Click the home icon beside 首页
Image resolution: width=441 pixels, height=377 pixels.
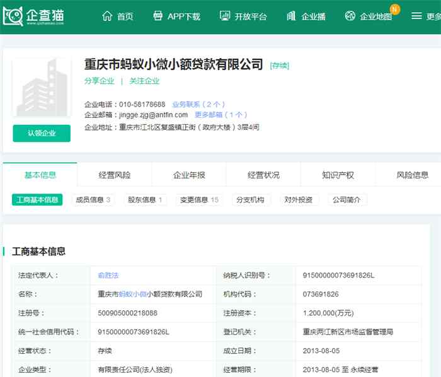[107, 16]
